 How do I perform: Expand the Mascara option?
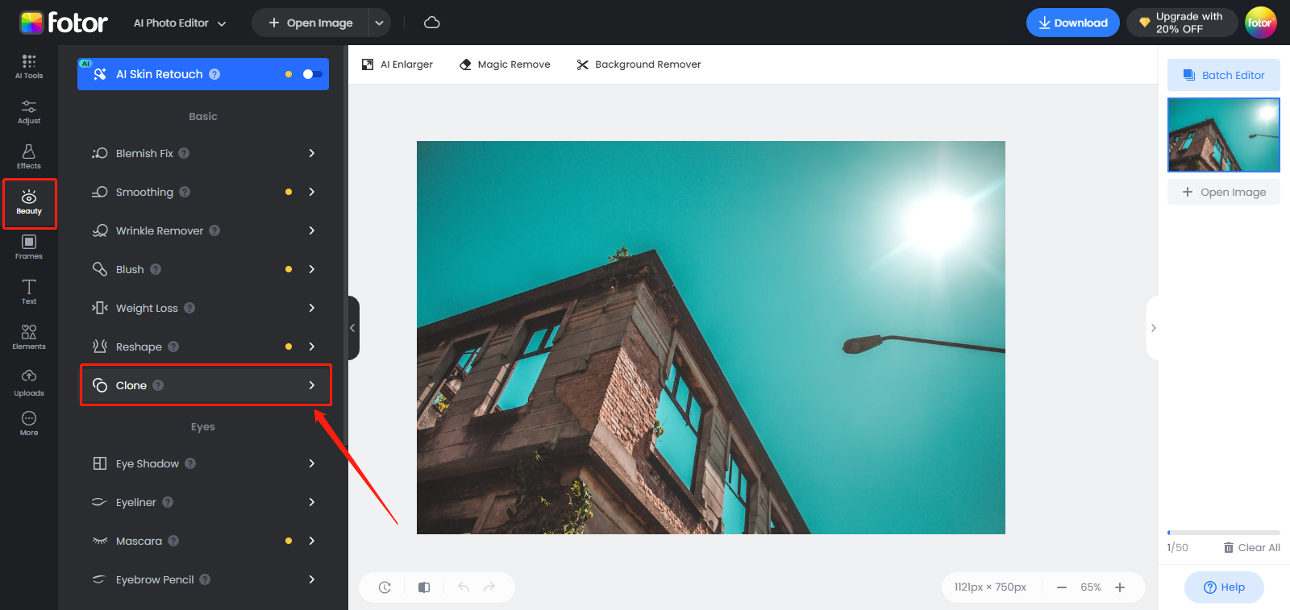(x=312, y=541)
